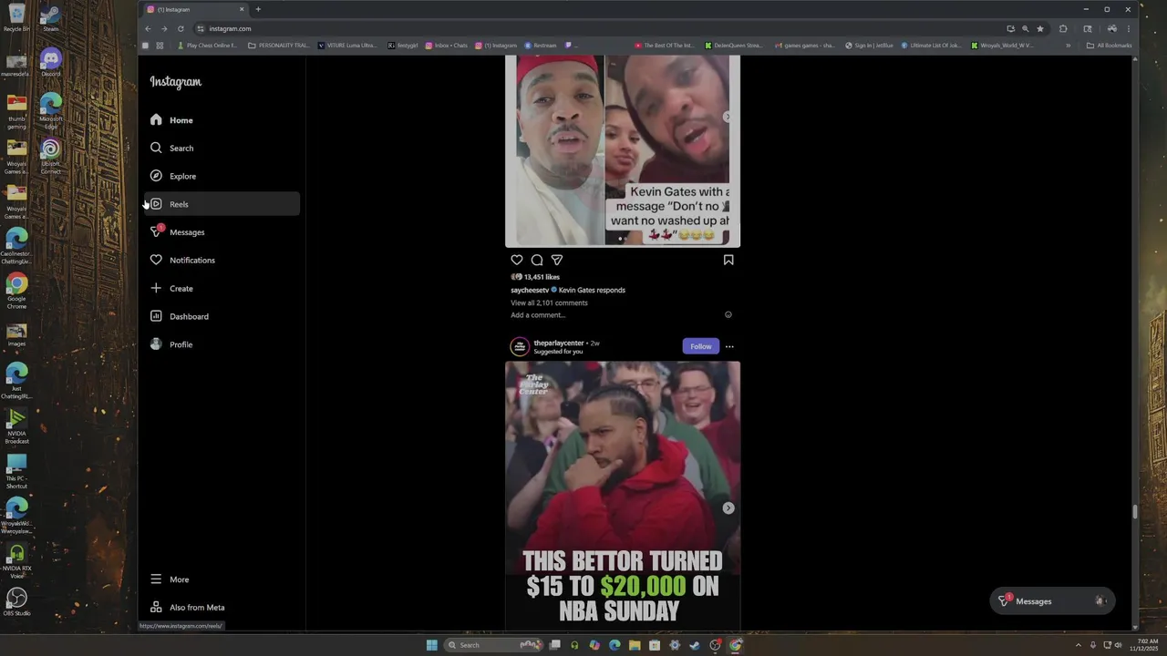Click the Add a comment field

coord(614,315)
